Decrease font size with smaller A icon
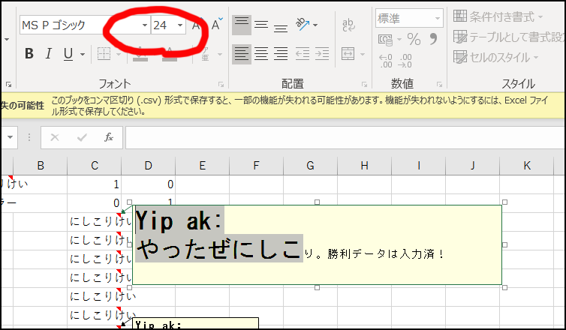Image resolution: width=566 pixels, height=330 pixels. click(216, 25)
